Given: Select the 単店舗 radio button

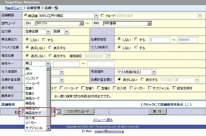Looking at the screenshot, I should tap(26, 15).
